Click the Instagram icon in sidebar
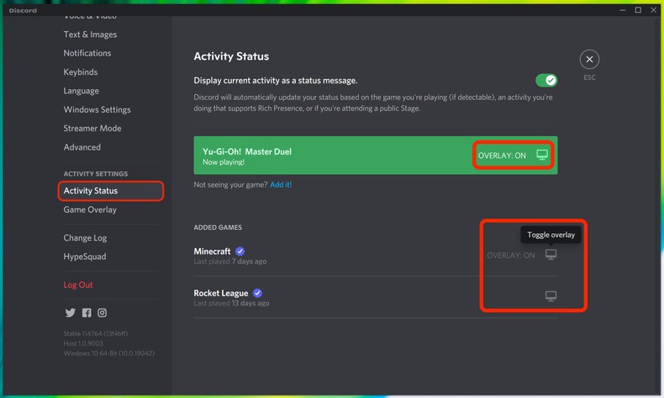The width and height of the screenshot is (664, 398). [103, 313]
